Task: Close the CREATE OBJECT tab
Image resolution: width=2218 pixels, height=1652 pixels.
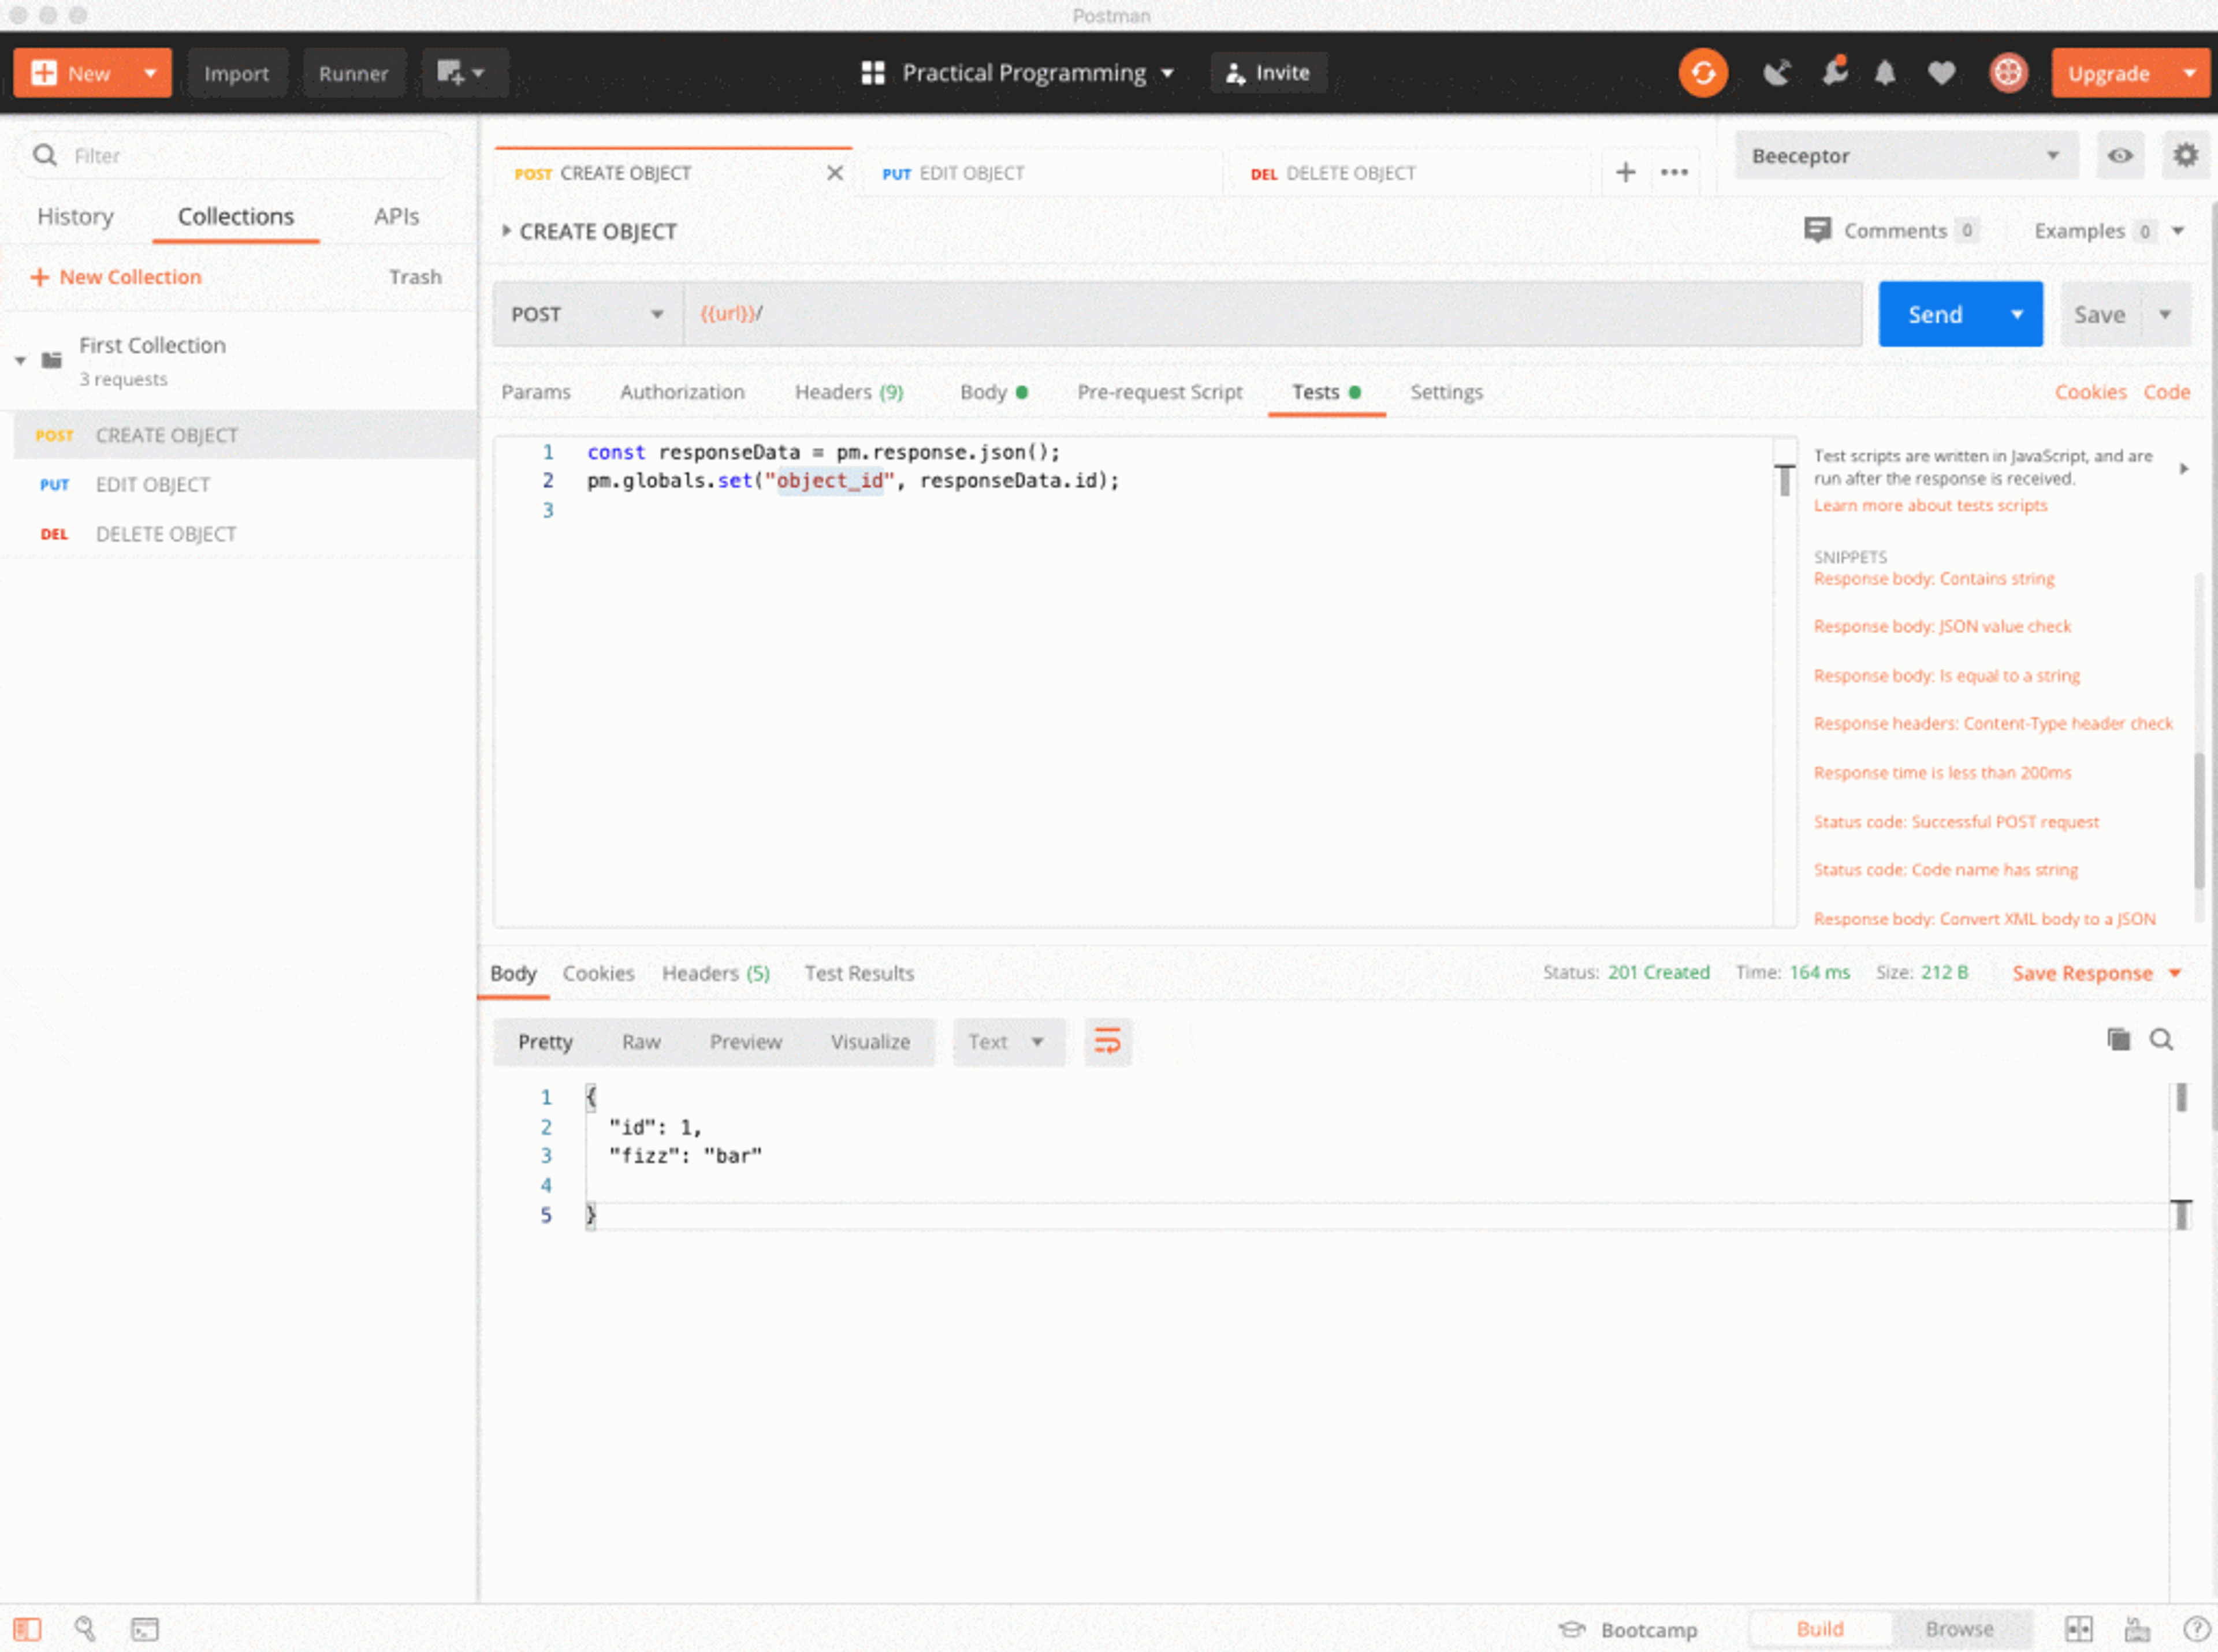Action: pyautogui.click(x=835, y=173)
